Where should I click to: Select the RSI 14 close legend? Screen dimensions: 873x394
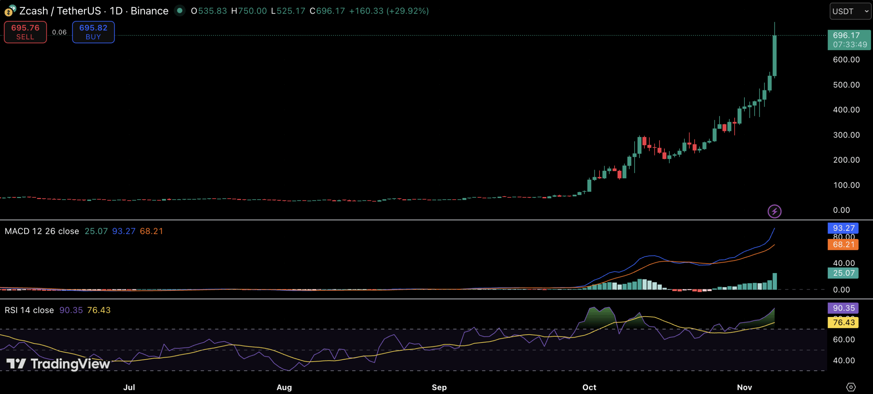coord(29,310)
